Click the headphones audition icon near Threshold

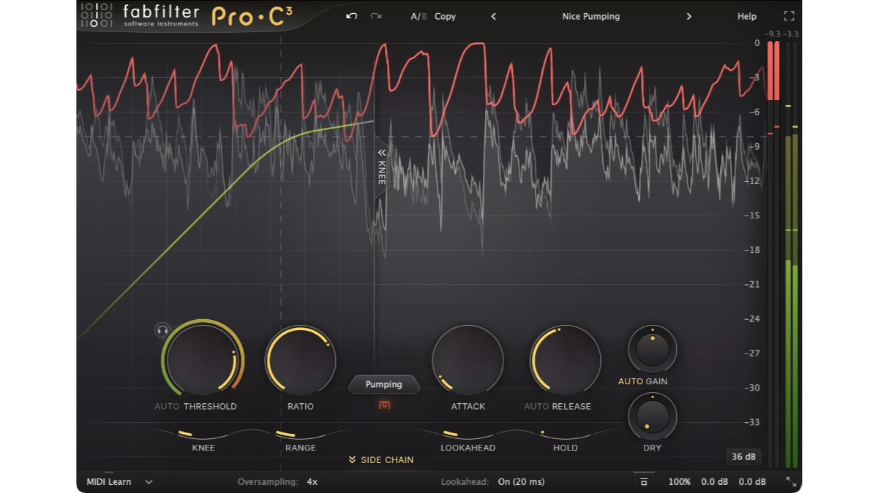point(162,330)
